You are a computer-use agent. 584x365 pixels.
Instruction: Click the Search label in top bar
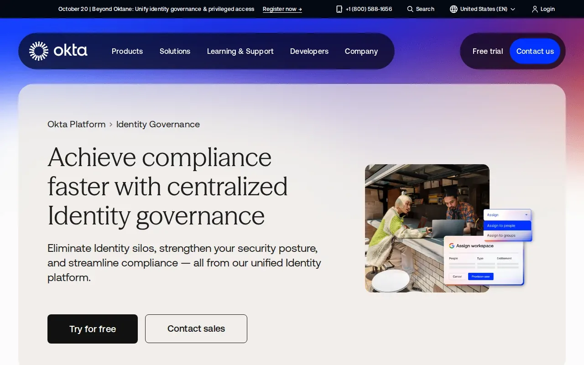(x=425, y=9)
